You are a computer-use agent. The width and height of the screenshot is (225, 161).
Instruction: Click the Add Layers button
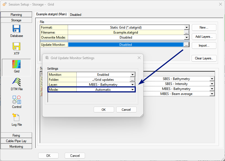[x=203, y=36]
